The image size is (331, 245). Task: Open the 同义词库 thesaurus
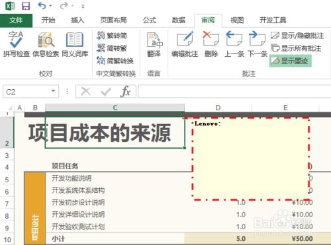point(75,44)
